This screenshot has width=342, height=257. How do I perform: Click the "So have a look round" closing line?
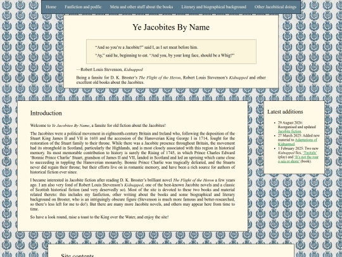(x=99, y=217)
